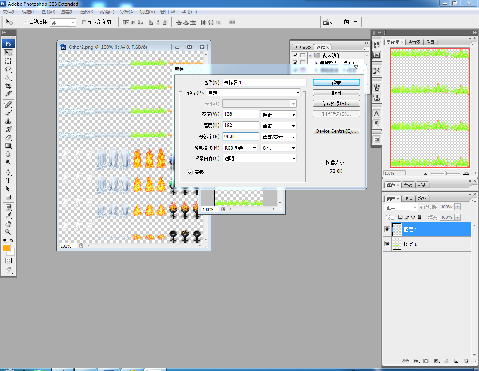Click the Navigator zoom slider handle
The image size is (479, 371).
coord(445,174)
